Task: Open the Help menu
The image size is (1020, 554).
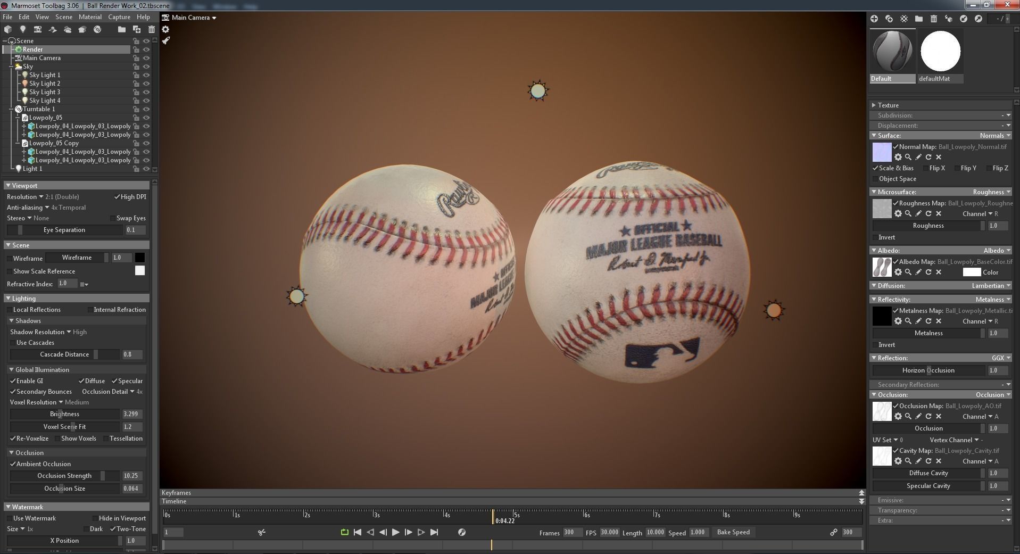Action: click(143, 17)
